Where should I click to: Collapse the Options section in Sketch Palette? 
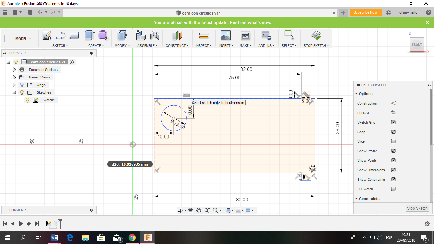pos(356,94)
